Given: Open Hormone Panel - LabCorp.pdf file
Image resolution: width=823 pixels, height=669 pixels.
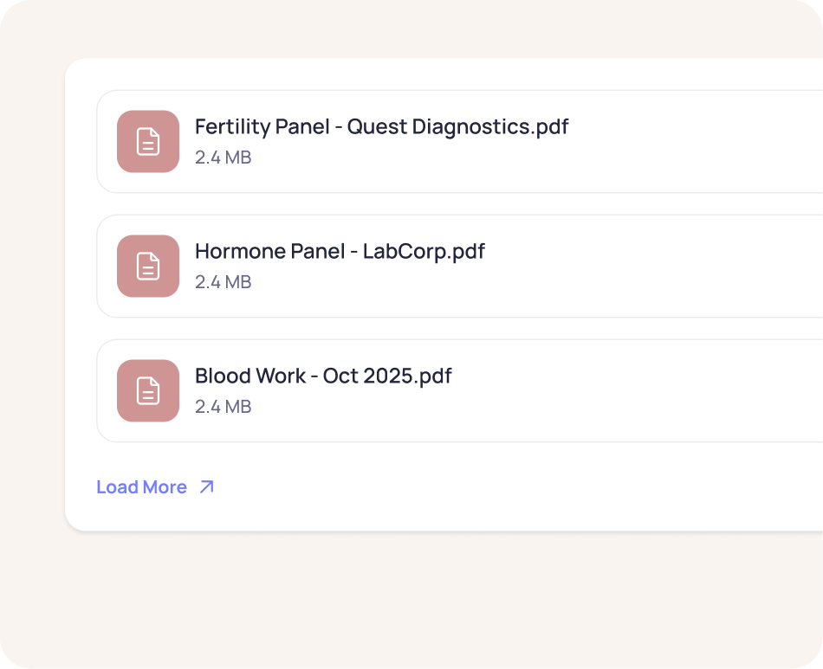Looking at the screenshot, I should pyautogui.click(x=340, y=252).
